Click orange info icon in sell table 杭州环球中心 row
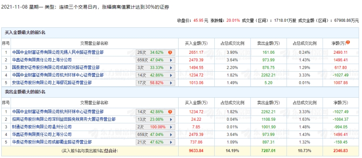 [170, 112]
